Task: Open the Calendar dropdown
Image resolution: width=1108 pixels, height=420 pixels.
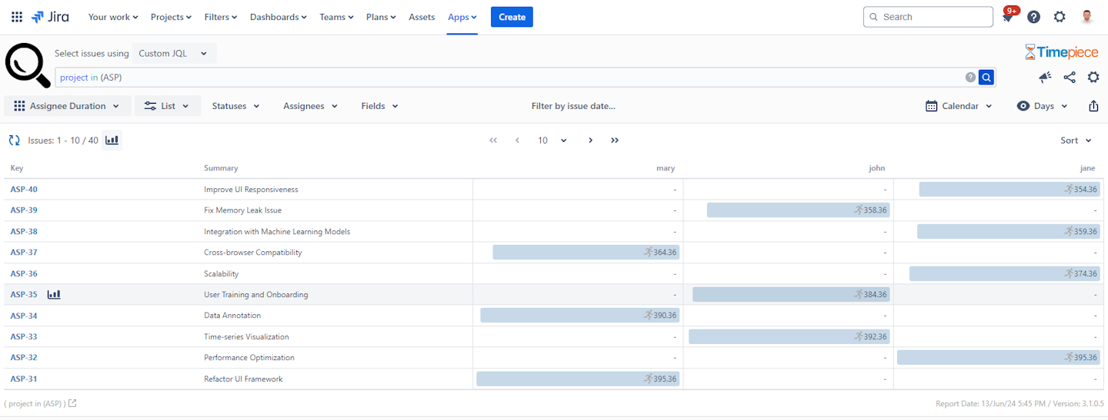Action: tap(959, 106)
